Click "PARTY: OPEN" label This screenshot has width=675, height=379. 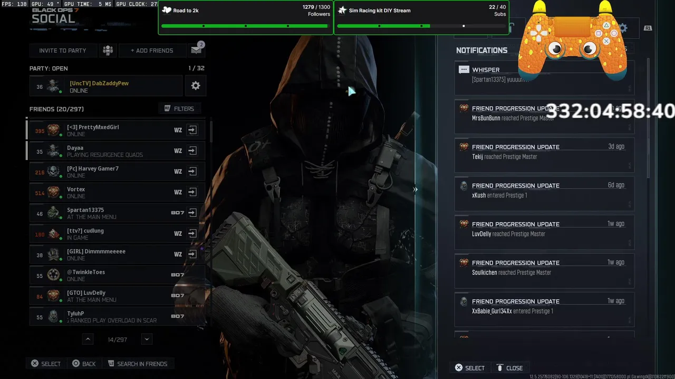coord(49,68)
